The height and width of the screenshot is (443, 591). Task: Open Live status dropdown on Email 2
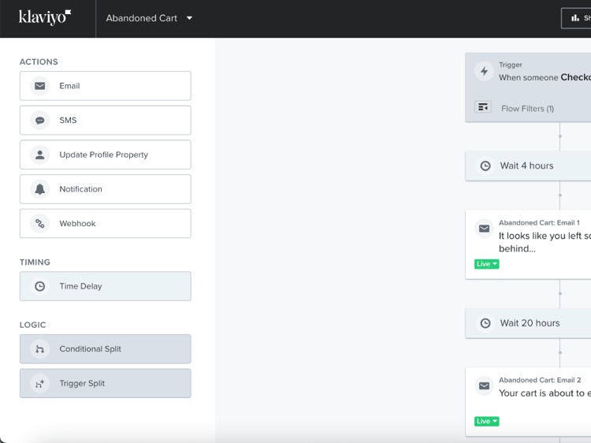487,421
